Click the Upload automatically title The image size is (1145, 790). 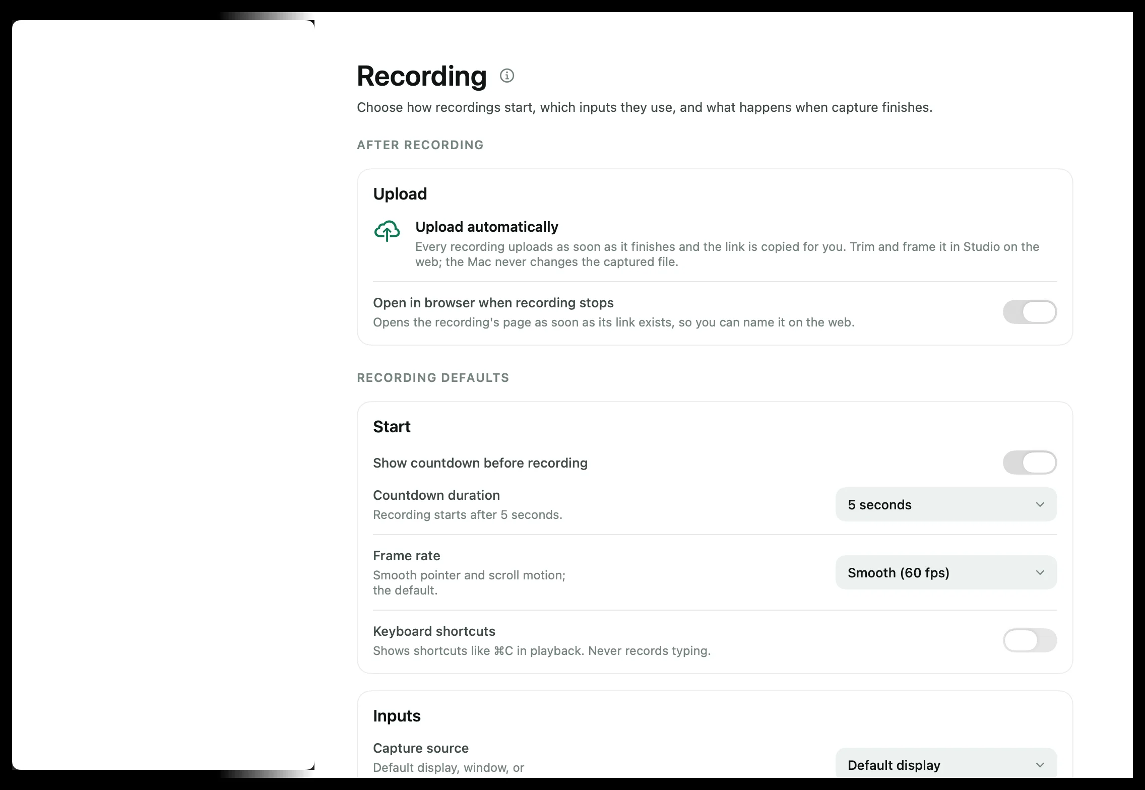pos(486,227)
